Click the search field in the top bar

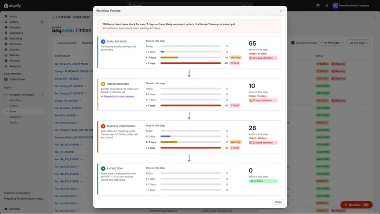(x=190, y=5)
